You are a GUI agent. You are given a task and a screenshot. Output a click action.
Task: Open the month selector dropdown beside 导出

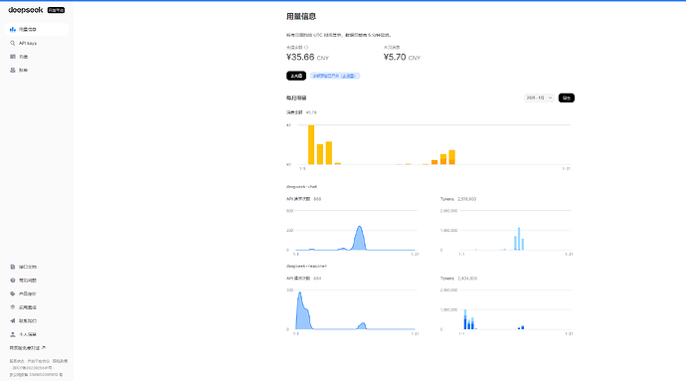coord(539,97)
